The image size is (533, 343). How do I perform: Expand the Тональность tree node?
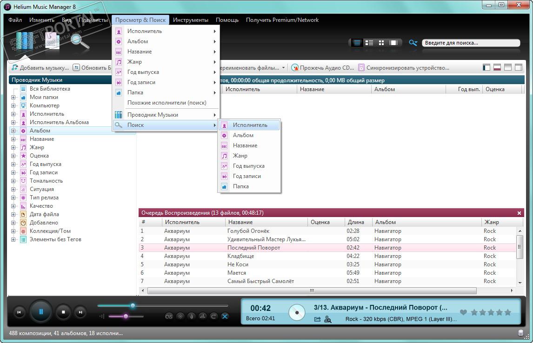point(13,181)
